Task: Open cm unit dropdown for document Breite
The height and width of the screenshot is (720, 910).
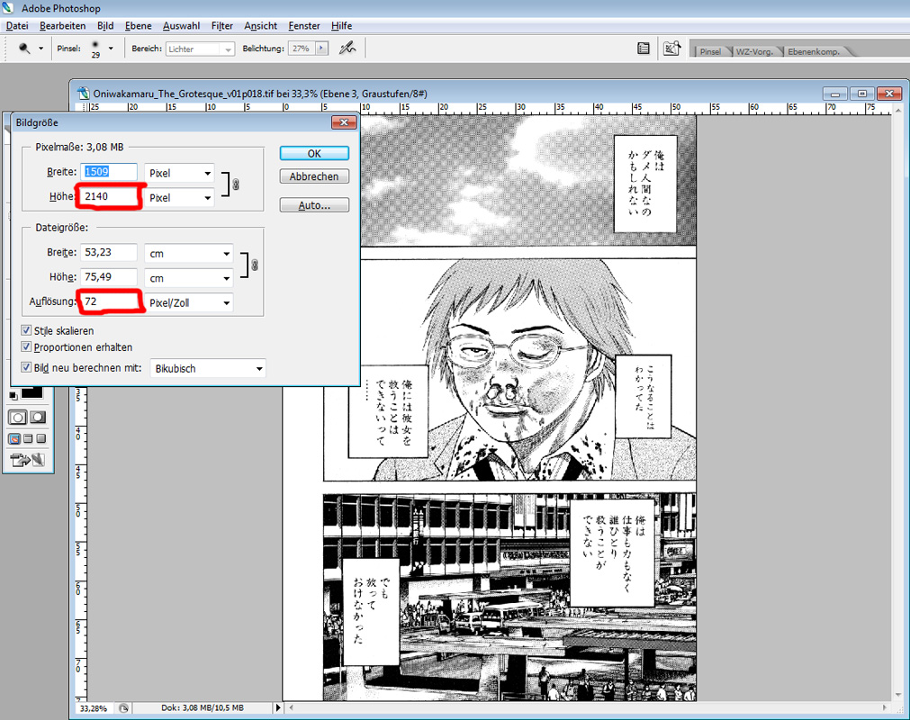Action: pyautogui.click(x=189, y=254)
